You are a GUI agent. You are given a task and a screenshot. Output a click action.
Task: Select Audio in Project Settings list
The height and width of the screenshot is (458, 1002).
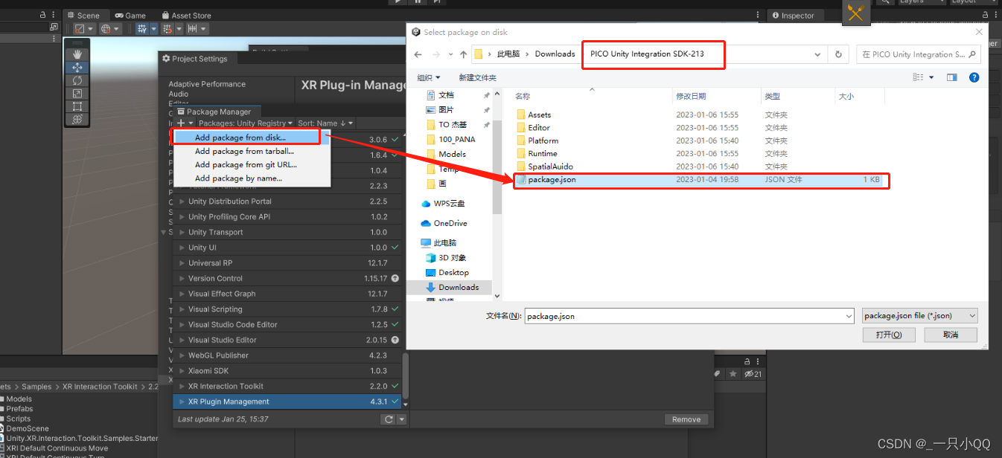click(179, 94)
